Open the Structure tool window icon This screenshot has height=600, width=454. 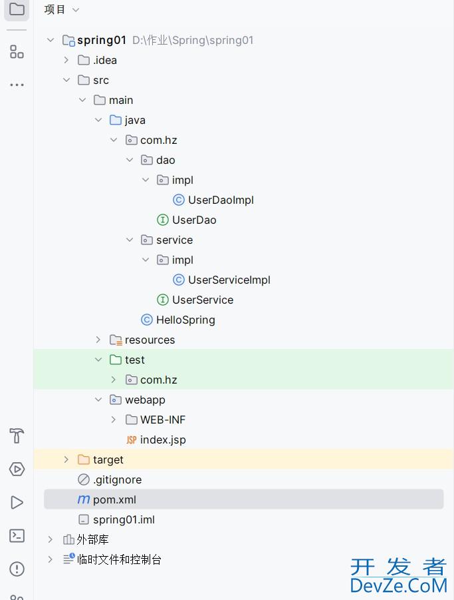coord(17,51)
